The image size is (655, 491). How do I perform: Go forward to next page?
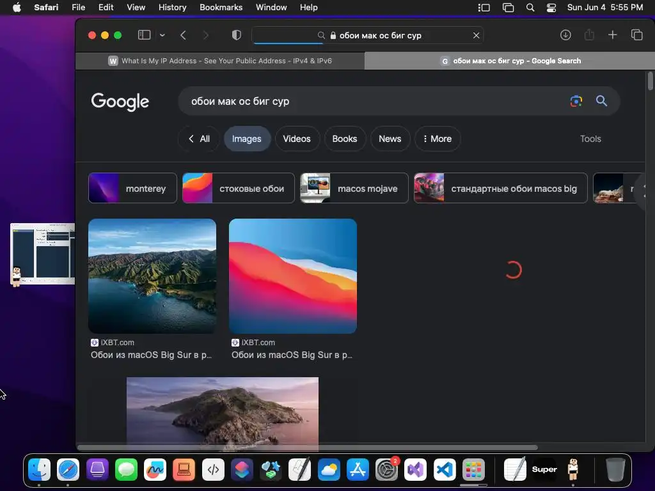205,35
